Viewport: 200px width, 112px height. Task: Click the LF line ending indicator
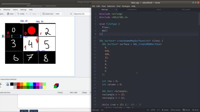pyautogui.click(x=148, y=110)
